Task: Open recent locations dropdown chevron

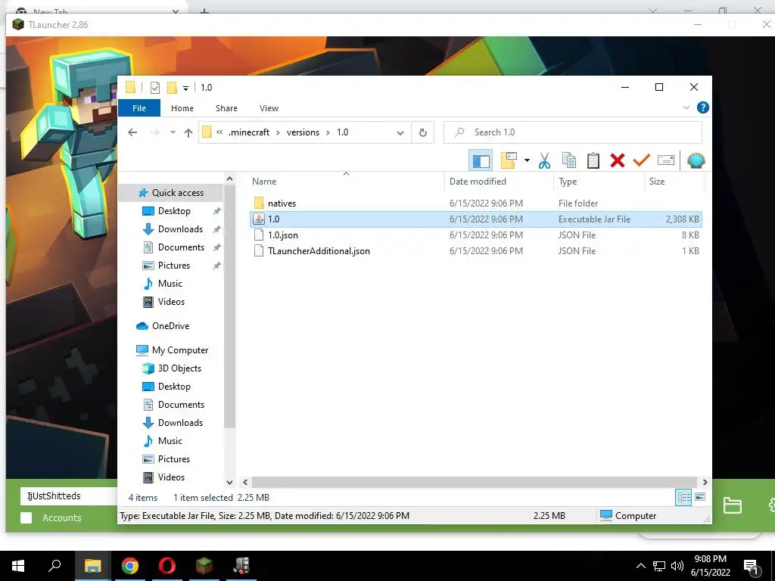Action: (x=173, y=132)
